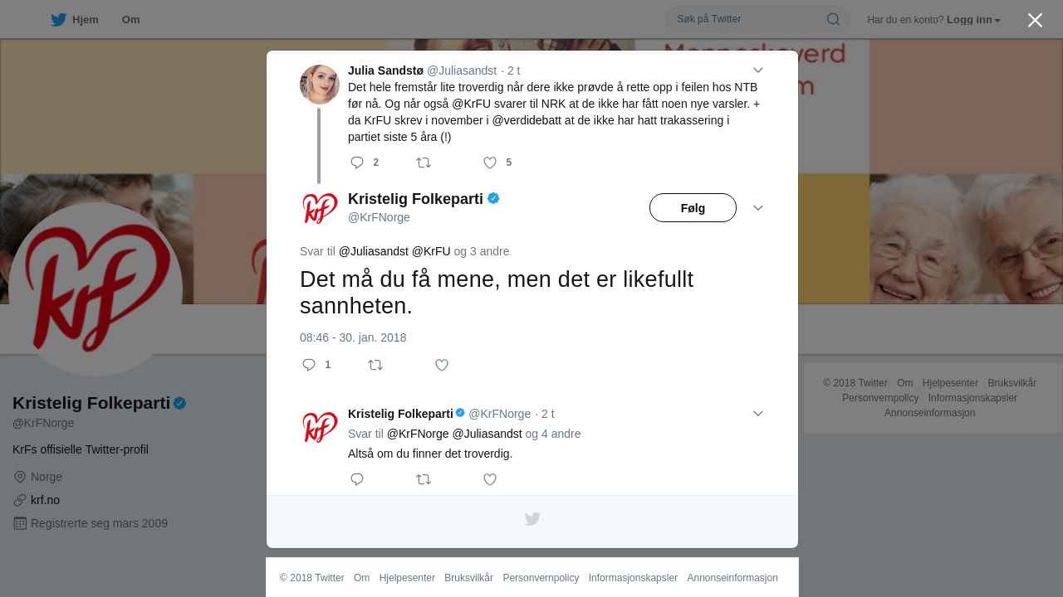This screenshot has height=597, width=1063.
Task: Like the main KrF tweet
Action: click(442, 365)
